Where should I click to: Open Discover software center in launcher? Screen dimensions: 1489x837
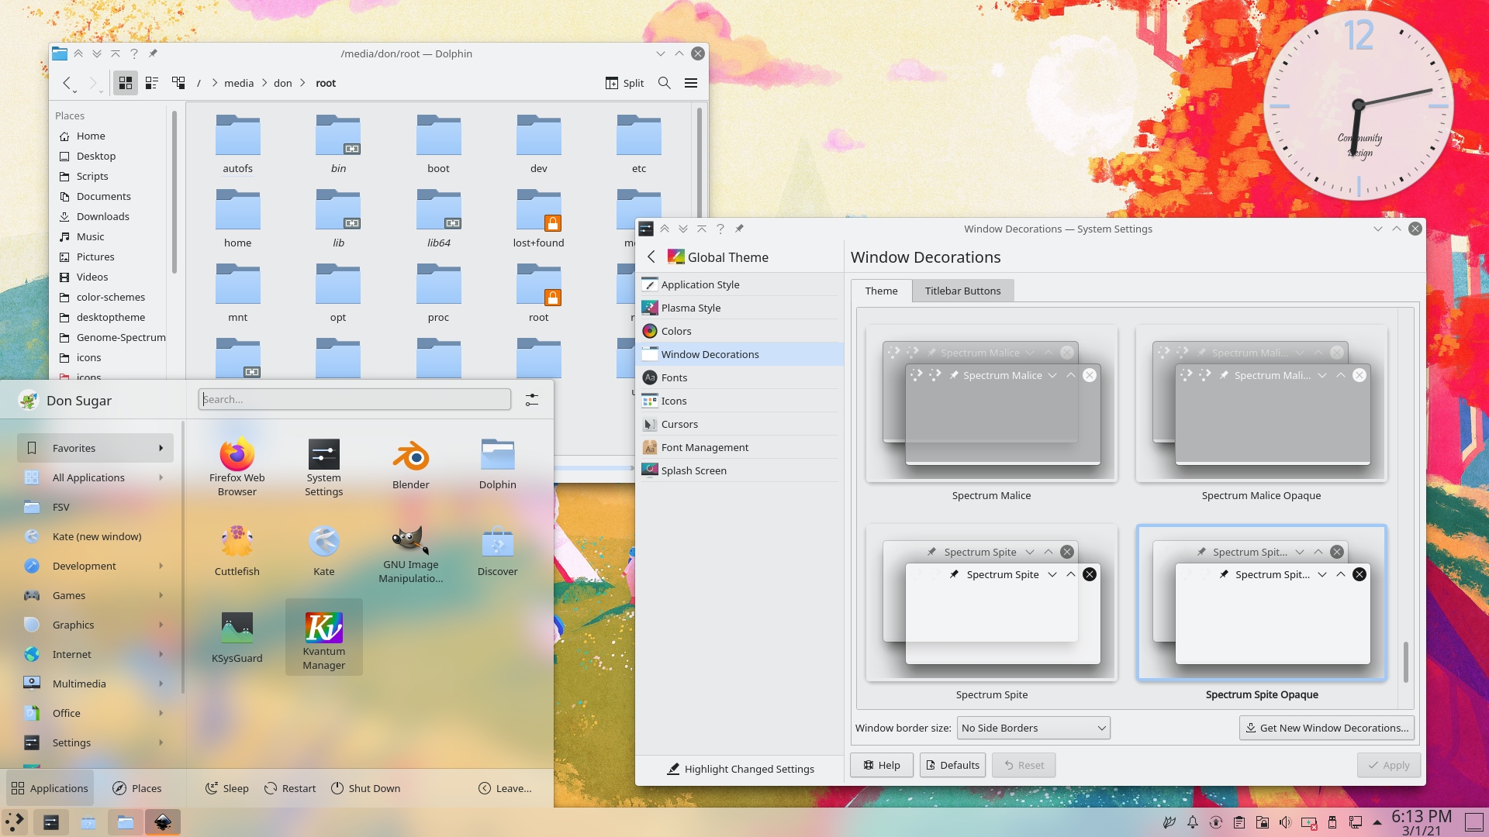(497, 551)
